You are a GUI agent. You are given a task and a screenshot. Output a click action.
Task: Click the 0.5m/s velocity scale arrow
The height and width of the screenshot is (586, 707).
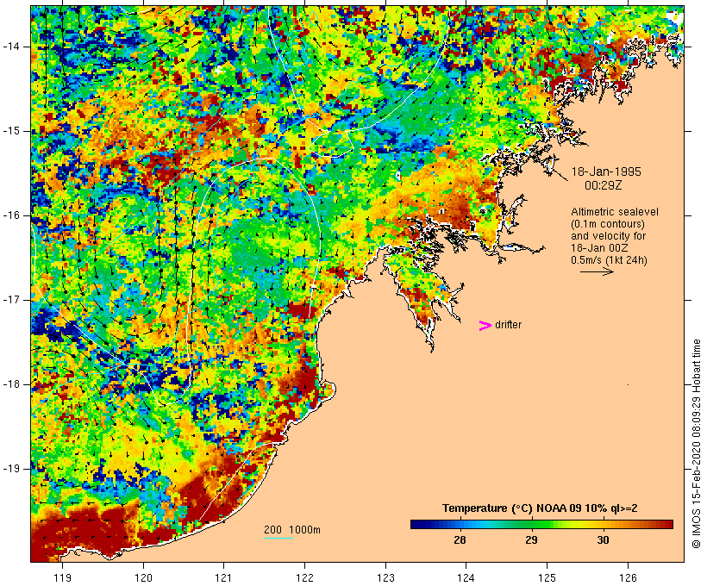pyautogui.click(x=597, y=271)
